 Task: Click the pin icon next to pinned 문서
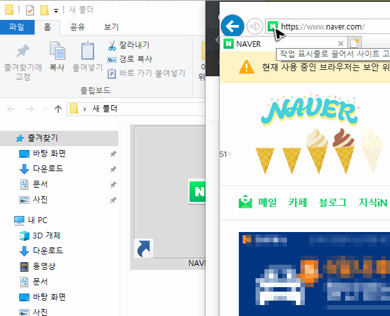tap(113, 185)
